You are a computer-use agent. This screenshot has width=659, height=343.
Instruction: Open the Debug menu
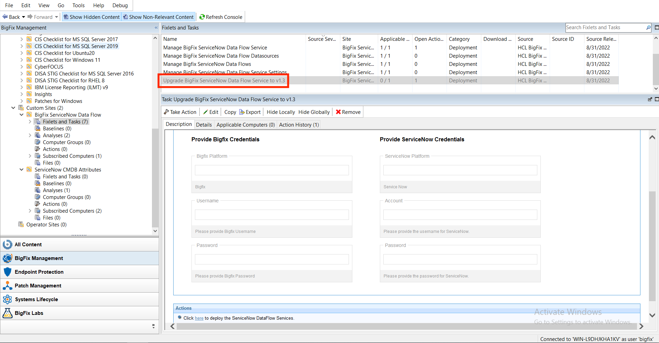(120, 5)
